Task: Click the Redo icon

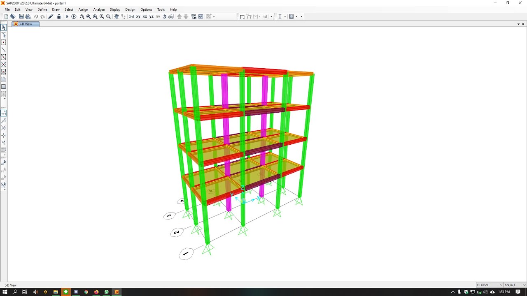Action: [x=42, y=16]
